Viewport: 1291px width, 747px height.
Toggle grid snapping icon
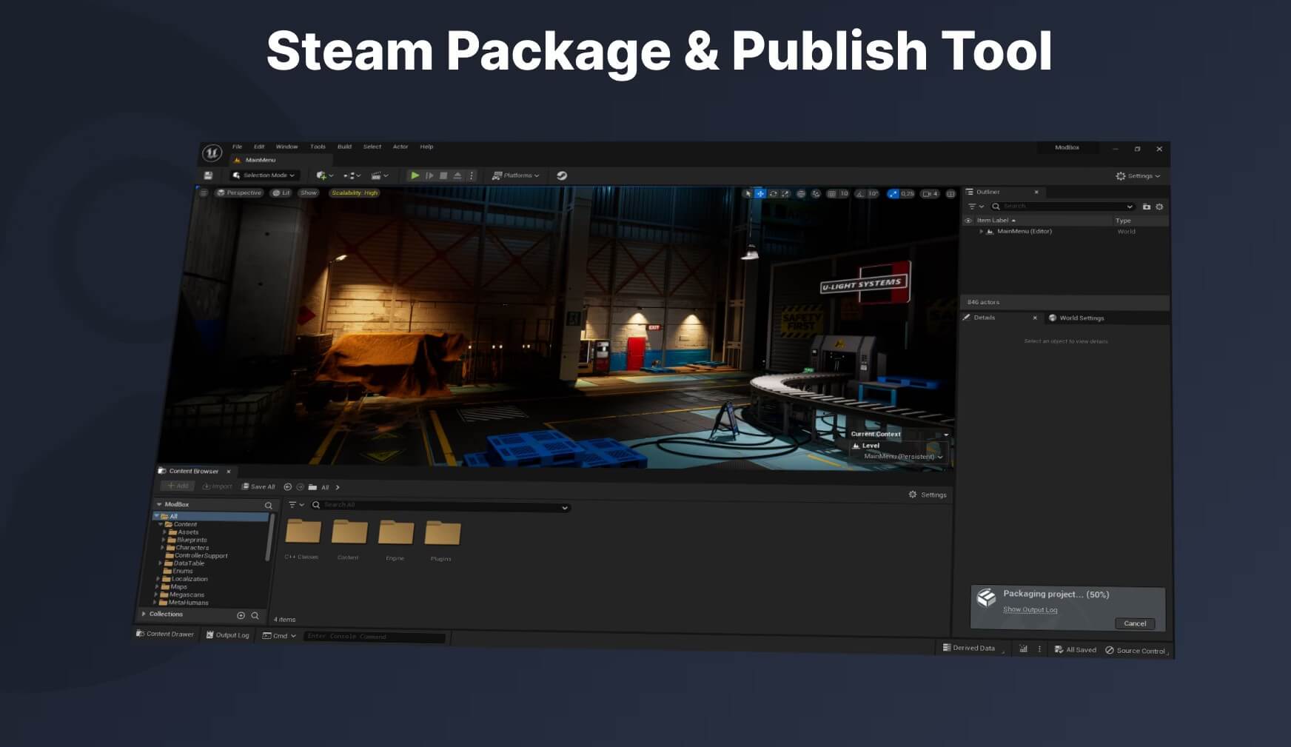(832, 194)
